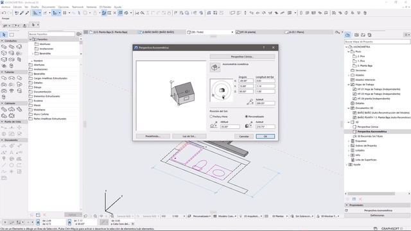Click the Undo icon in toolbar

(4, 13)
